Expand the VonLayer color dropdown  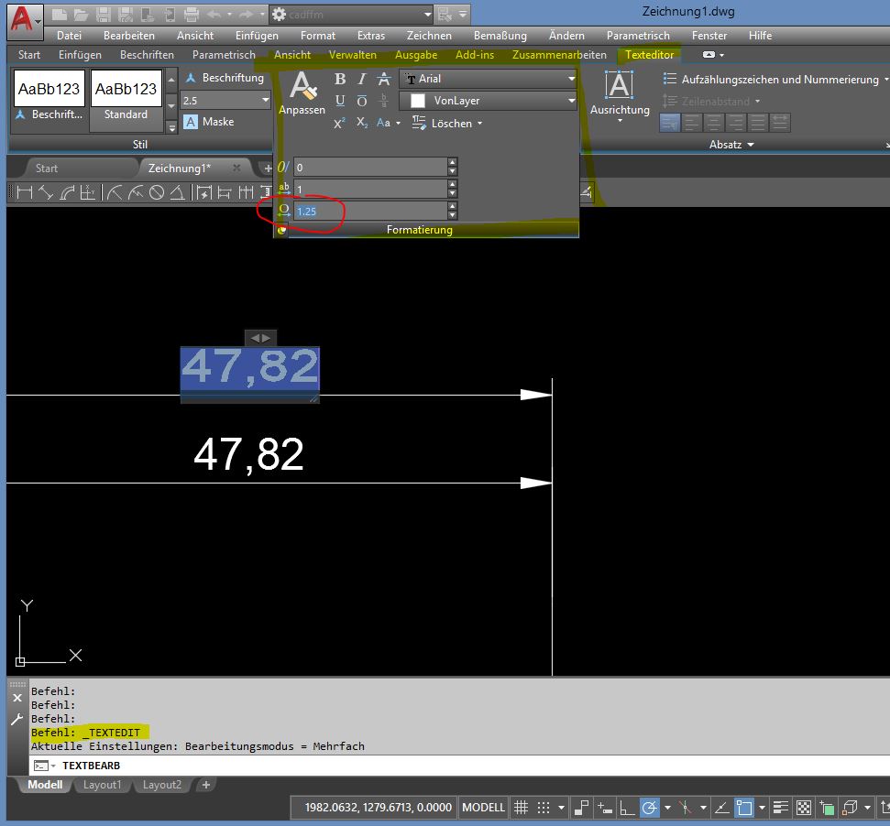[x=573, y=101]
